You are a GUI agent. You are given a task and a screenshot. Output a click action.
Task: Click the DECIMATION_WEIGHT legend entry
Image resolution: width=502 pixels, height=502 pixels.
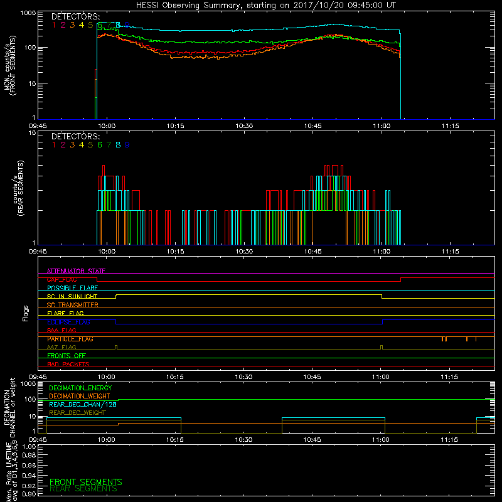(80, 396)
